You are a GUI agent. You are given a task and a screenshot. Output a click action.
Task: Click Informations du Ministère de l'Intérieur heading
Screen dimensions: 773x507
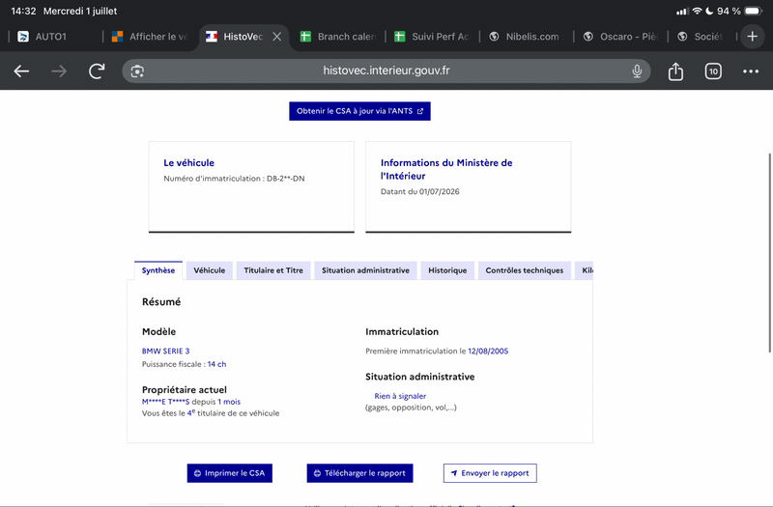coord(446,169)
